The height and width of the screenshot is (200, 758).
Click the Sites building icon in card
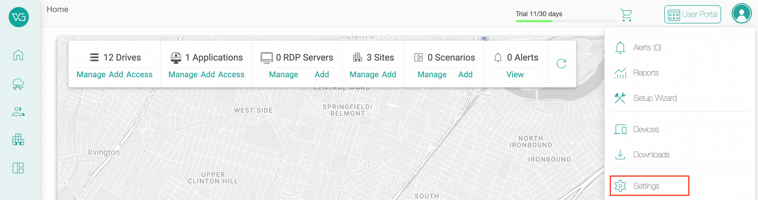coord(357,57)
